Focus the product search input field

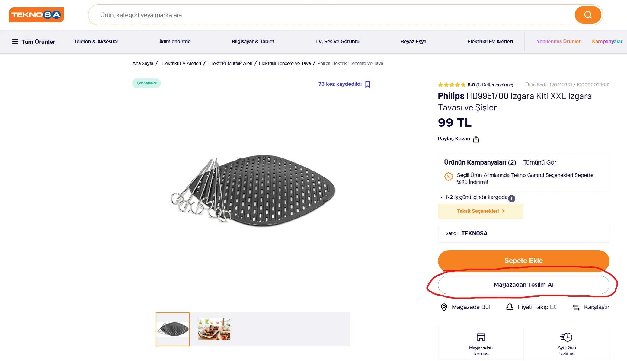click(331, 15)
